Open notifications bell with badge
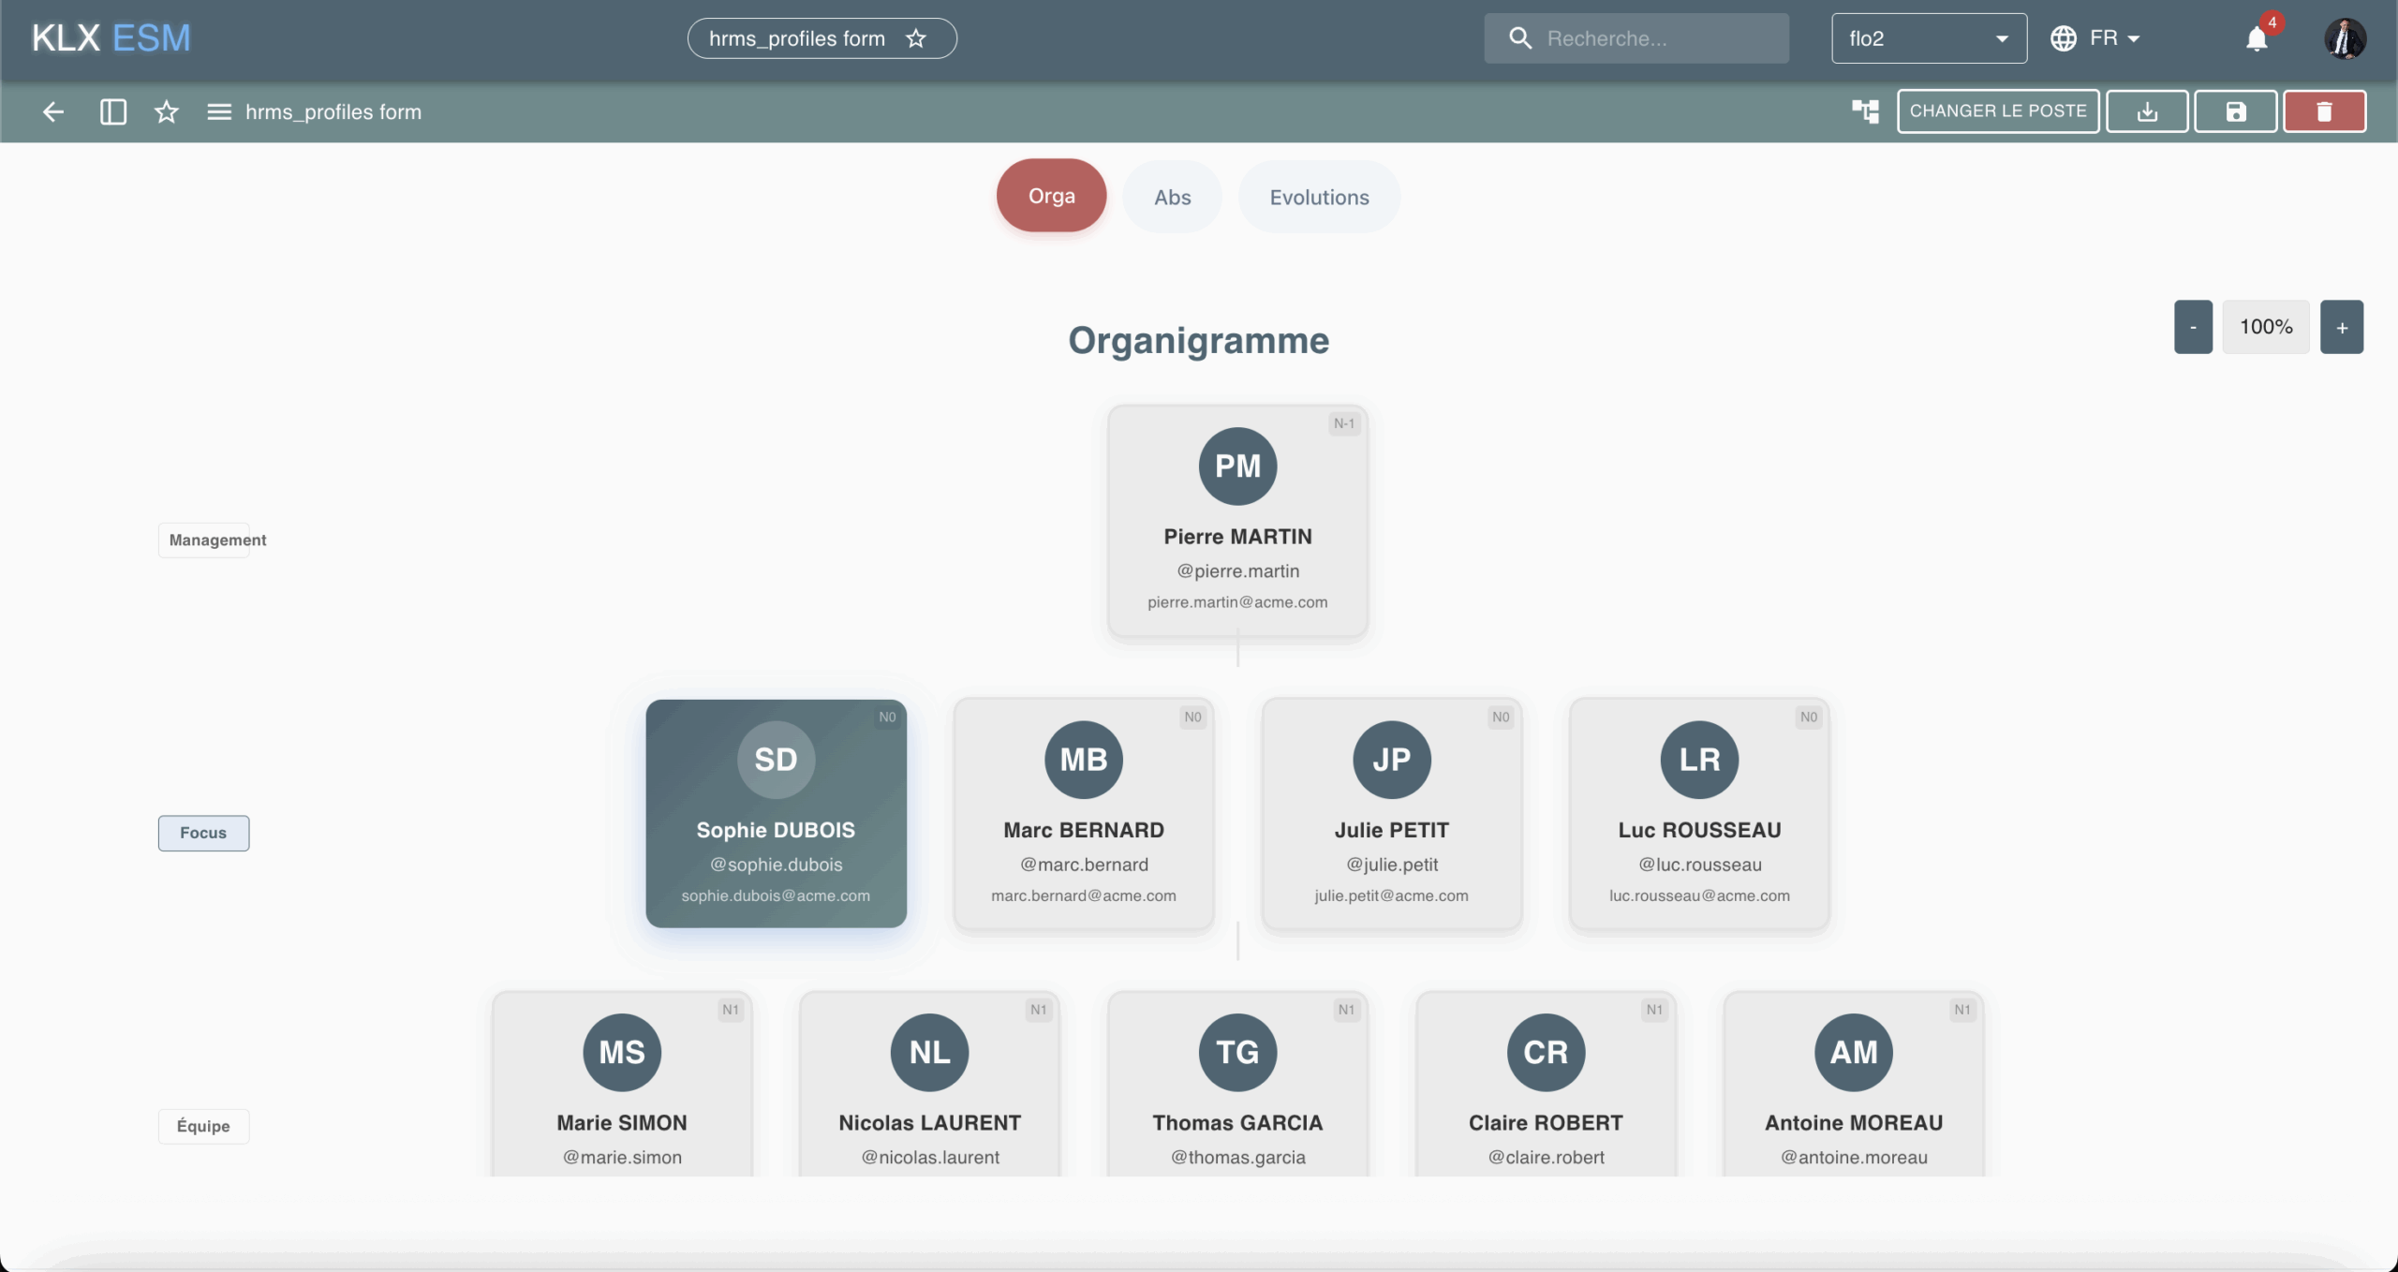The width and height of the screenshot is (2398, 1272). pyautogui.click(x=2257, y=38)
